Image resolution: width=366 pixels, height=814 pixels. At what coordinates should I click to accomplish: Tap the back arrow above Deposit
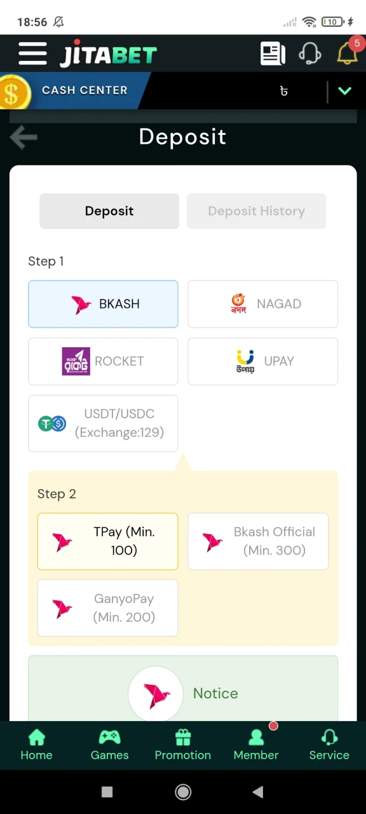click(x=24, y=137)
